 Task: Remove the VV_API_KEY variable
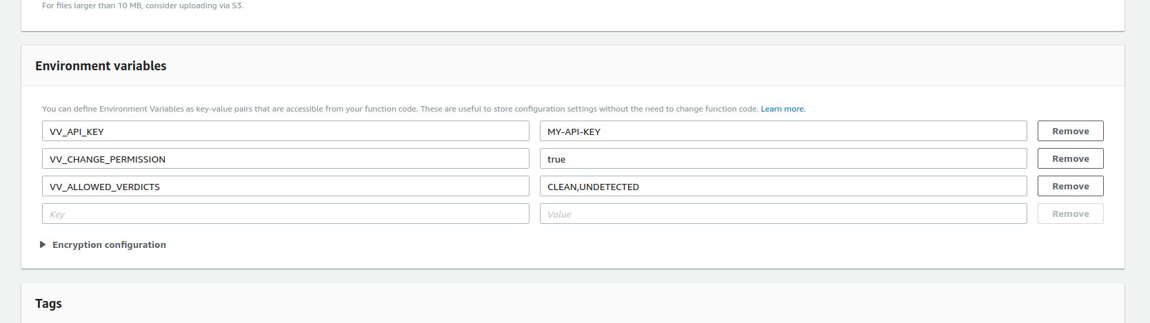point(1070,131)
